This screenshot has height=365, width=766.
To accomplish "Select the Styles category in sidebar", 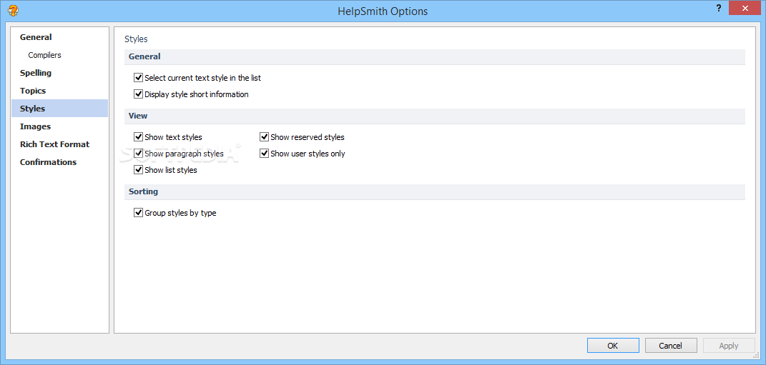I will pyautogui.click(x=59, y=109).
